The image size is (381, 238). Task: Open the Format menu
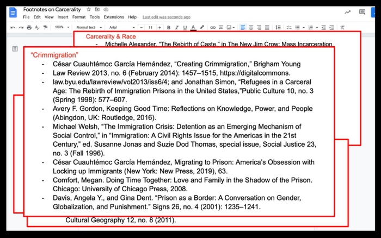79,17
